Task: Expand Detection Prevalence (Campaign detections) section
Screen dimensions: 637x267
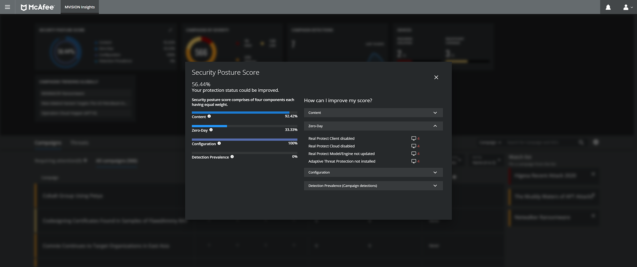Action: 373,186
